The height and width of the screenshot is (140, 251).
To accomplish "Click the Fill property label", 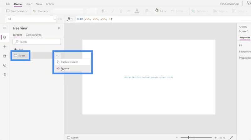I will (x=241, y=45).
